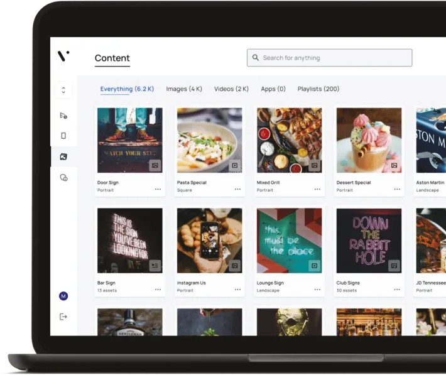
Task: Open the Dessert Special thumbnail
Action: point(369,140)
